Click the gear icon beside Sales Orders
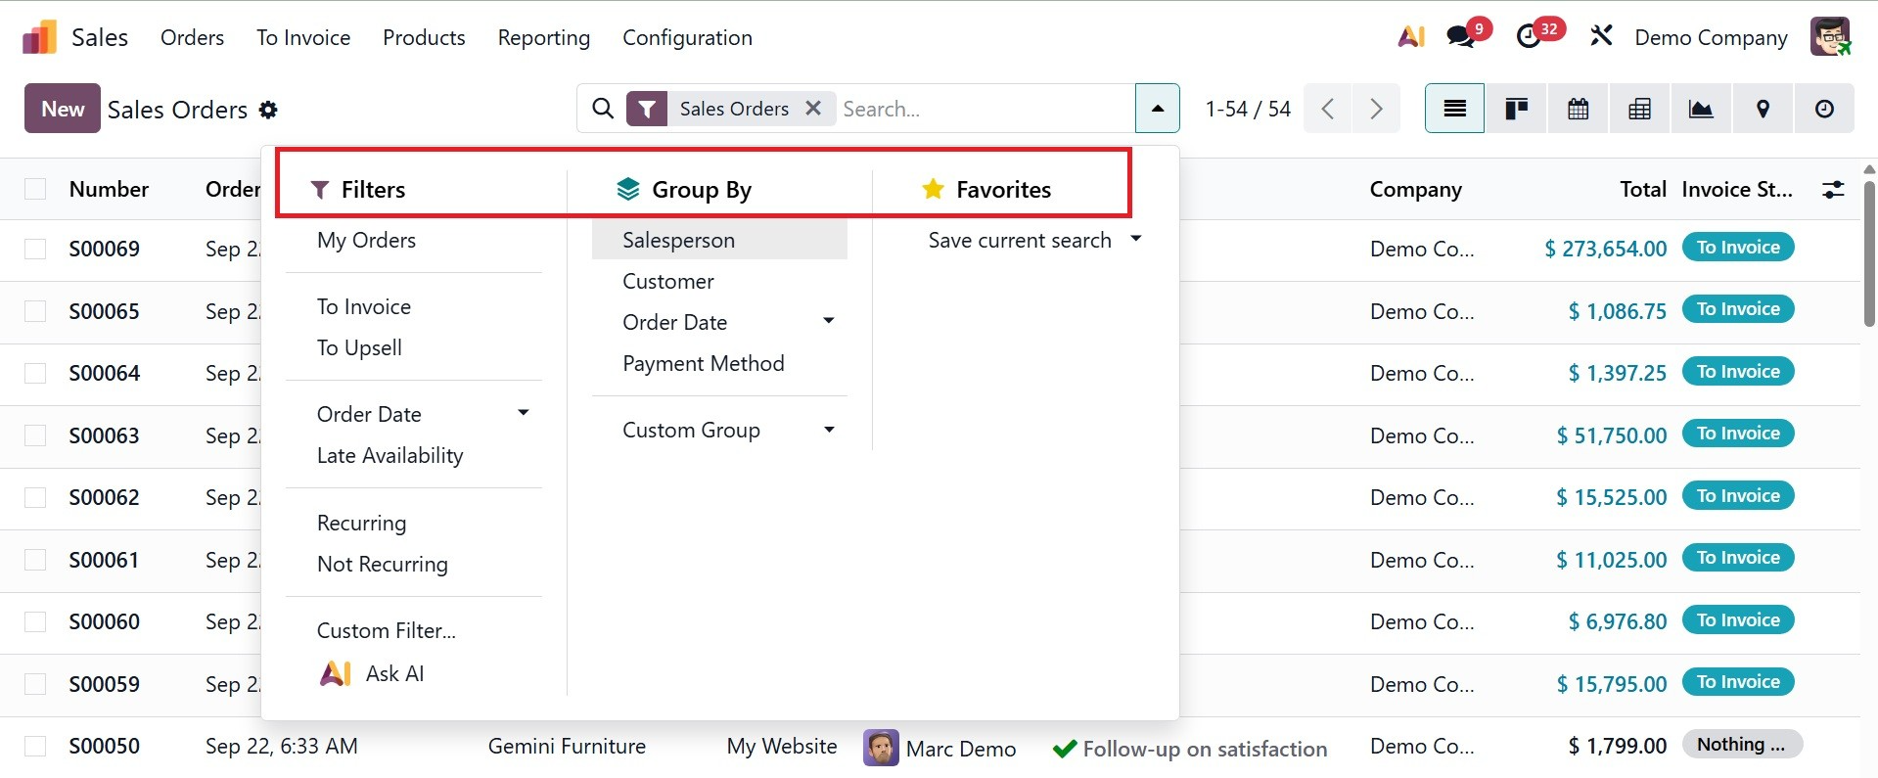The height and width of the screenshot is (778, 1878). (x=268, y=110)
